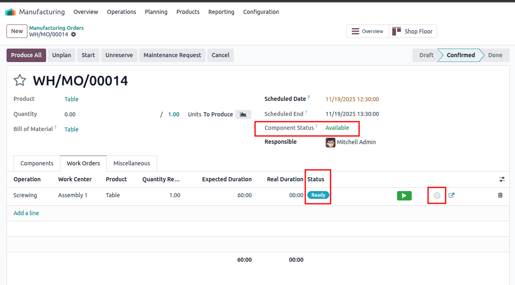Switch to the Components tab

(x=36, y=163)
